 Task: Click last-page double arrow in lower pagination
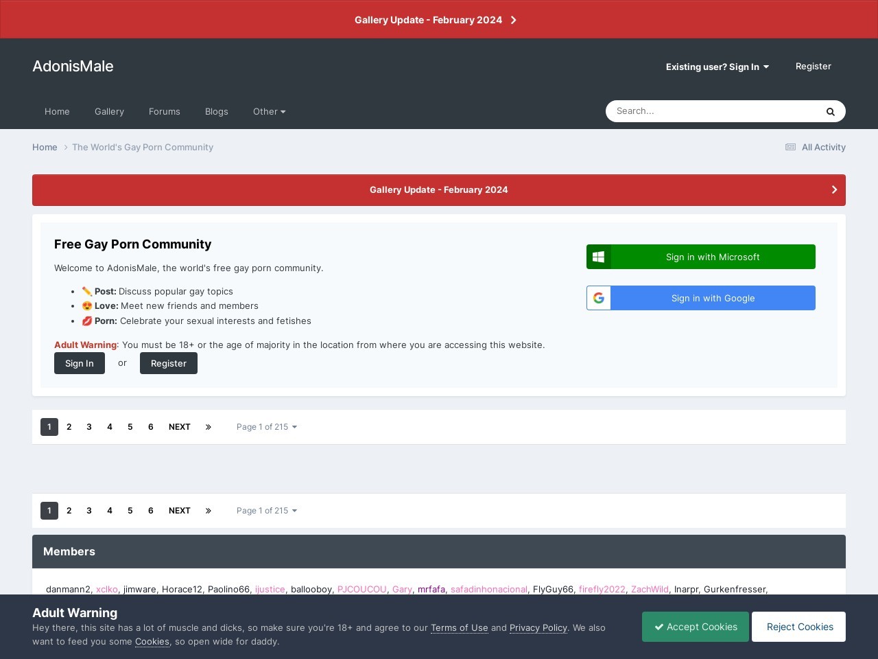209,511
